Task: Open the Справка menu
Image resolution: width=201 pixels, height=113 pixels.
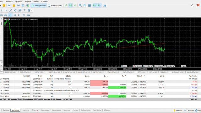Action: coord(45,2)
